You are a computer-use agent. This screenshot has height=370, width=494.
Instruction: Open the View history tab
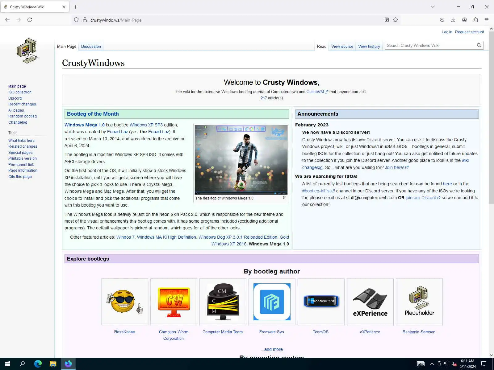click(369, 46)
